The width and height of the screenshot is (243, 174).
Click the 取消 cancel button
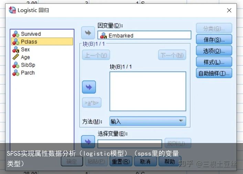coord(145,162)
